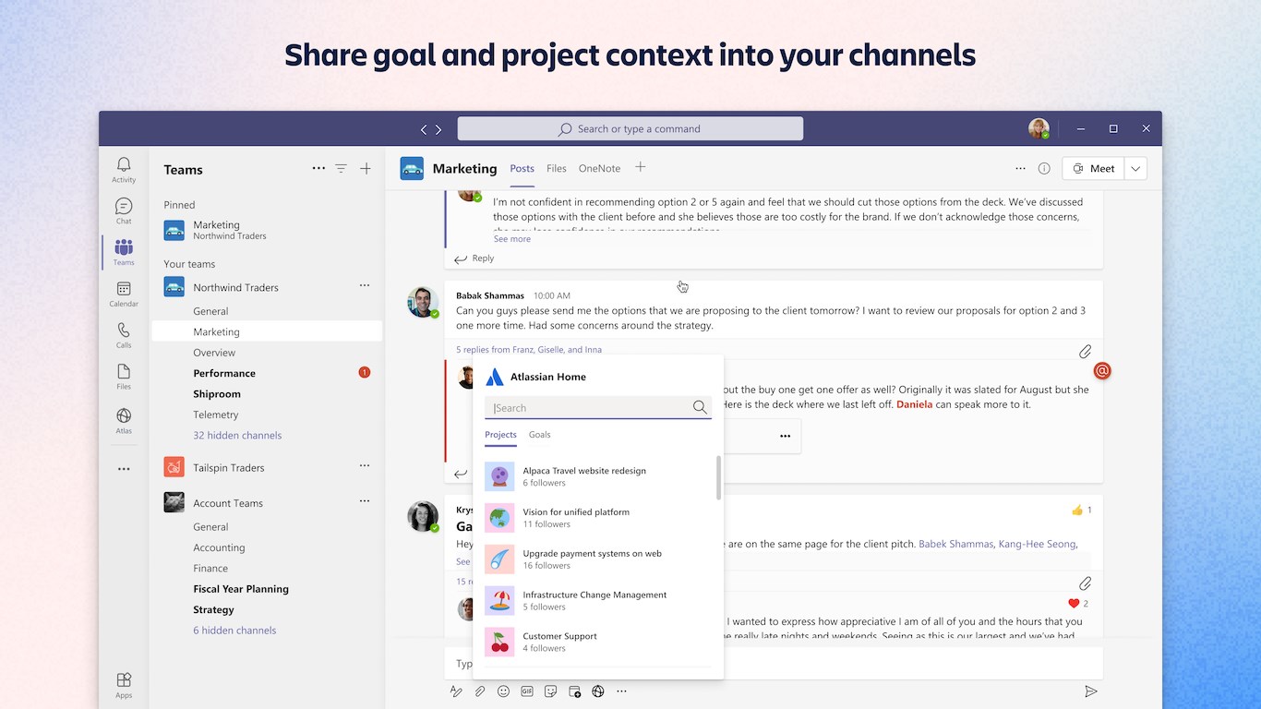This screenshot has width=1261, height=709.
Task: Select Customer Support project
Action: point(598,642)
